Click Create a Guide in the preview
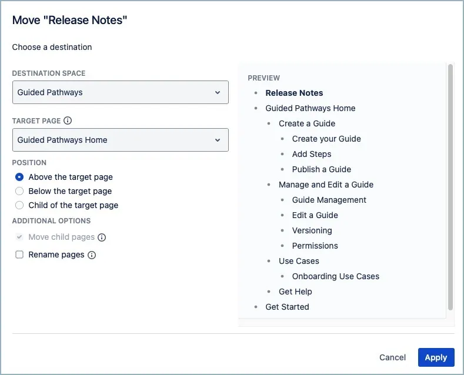The image size is (464, 375). point(307,123)
